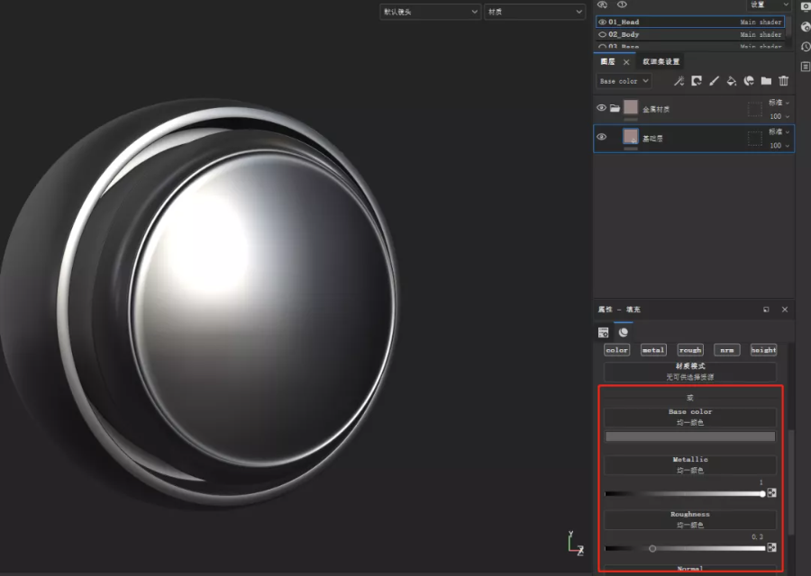Image resolution: width=811 pixels, height=576 pixels.
Task: Click the Metallic slider handle
Action: pyautogui.click(x=762, y=494)
